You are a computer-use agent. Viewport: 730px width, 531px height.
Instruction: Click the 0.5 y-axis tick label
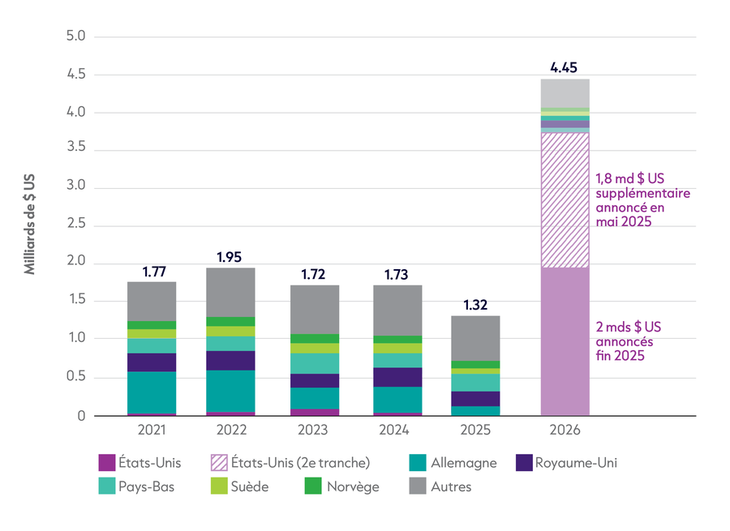(x=76, y=376)
